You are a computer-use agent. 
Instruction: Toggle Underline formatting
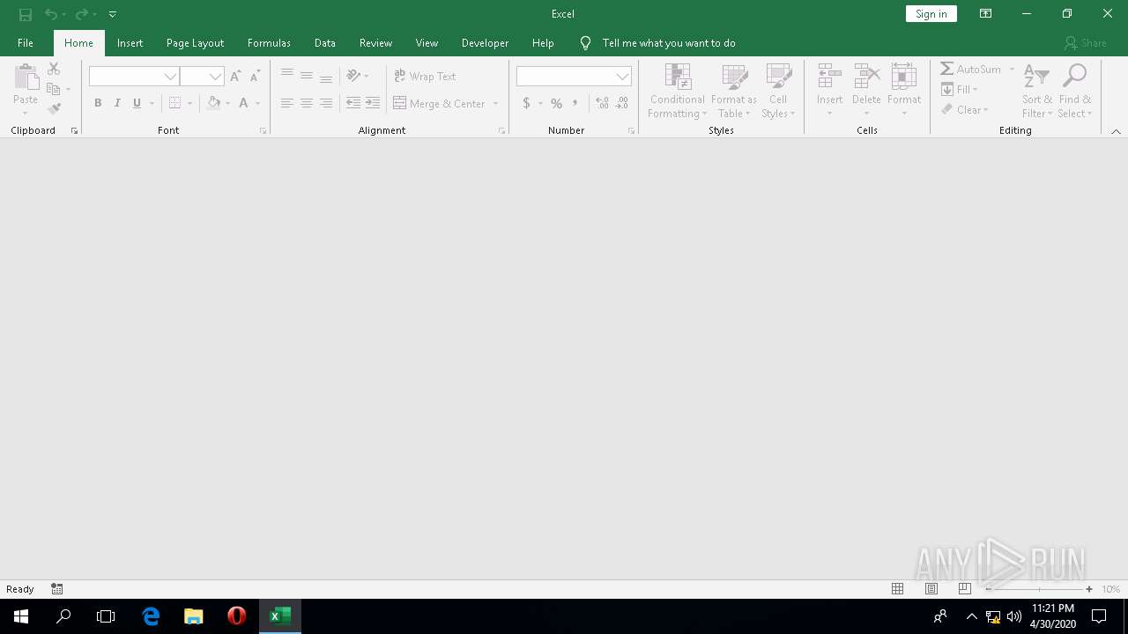click(137, 103)
